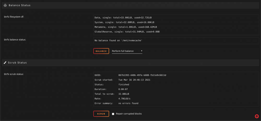Click the Total to scrub 32.88GiB value
Viewport: 261px width, 121px height.
124,94
